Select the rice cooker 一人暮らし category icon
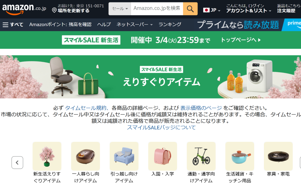The width and height of the screenshot is (301, 189). coord(86,156)
